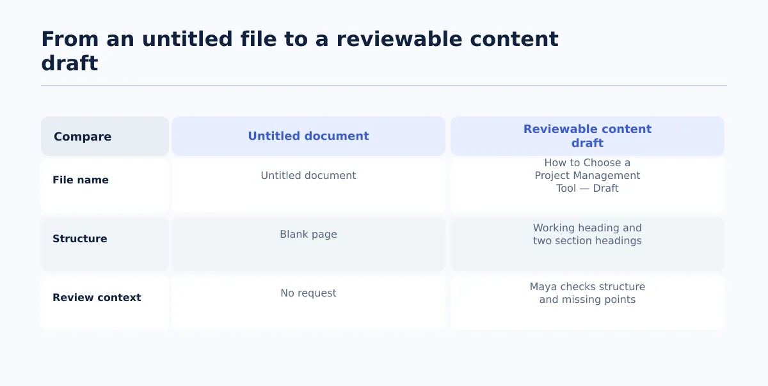Click the 'Blank page' cell
768x386 pixels.
[308, 244]
